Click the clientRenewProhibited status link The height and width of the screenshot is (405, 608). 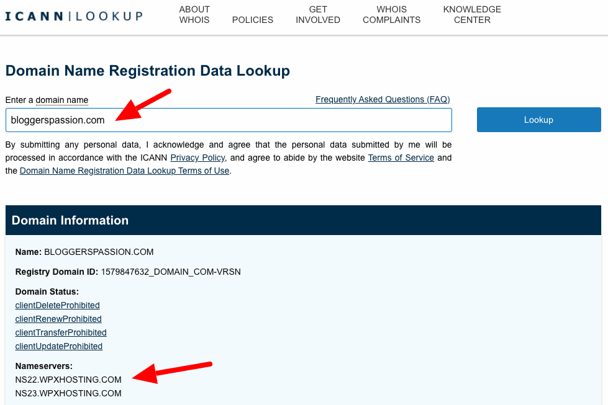tap(58, 319)
